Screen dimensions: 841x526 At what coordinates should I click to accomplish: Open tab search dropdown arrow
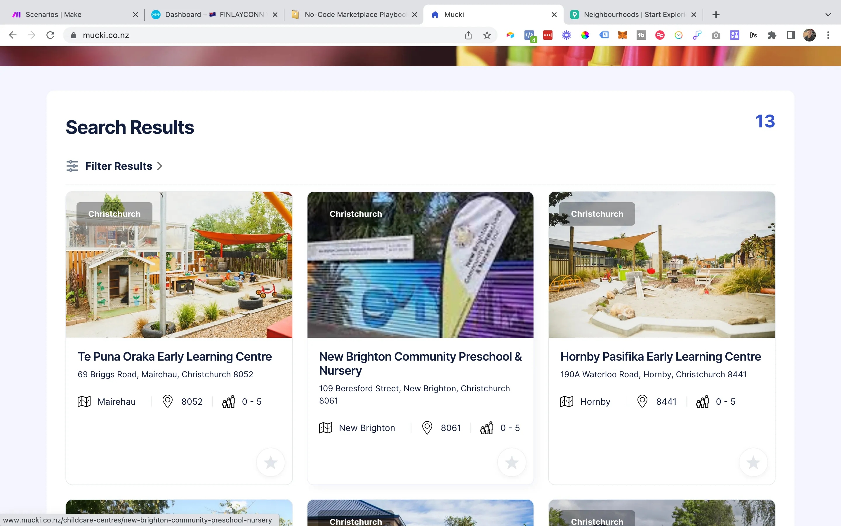coord(828,15)
